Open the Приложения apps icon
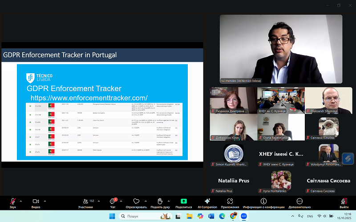 point(230,202)
